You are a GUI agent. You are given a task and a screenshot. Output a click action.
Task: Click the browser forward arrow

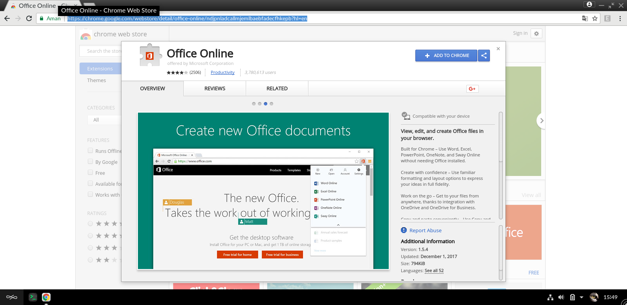18,18
